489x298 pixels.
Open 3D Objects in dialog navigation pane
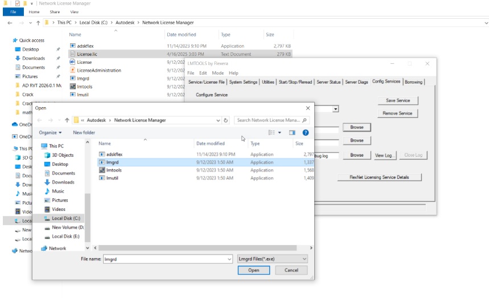(x=63, y=154)
